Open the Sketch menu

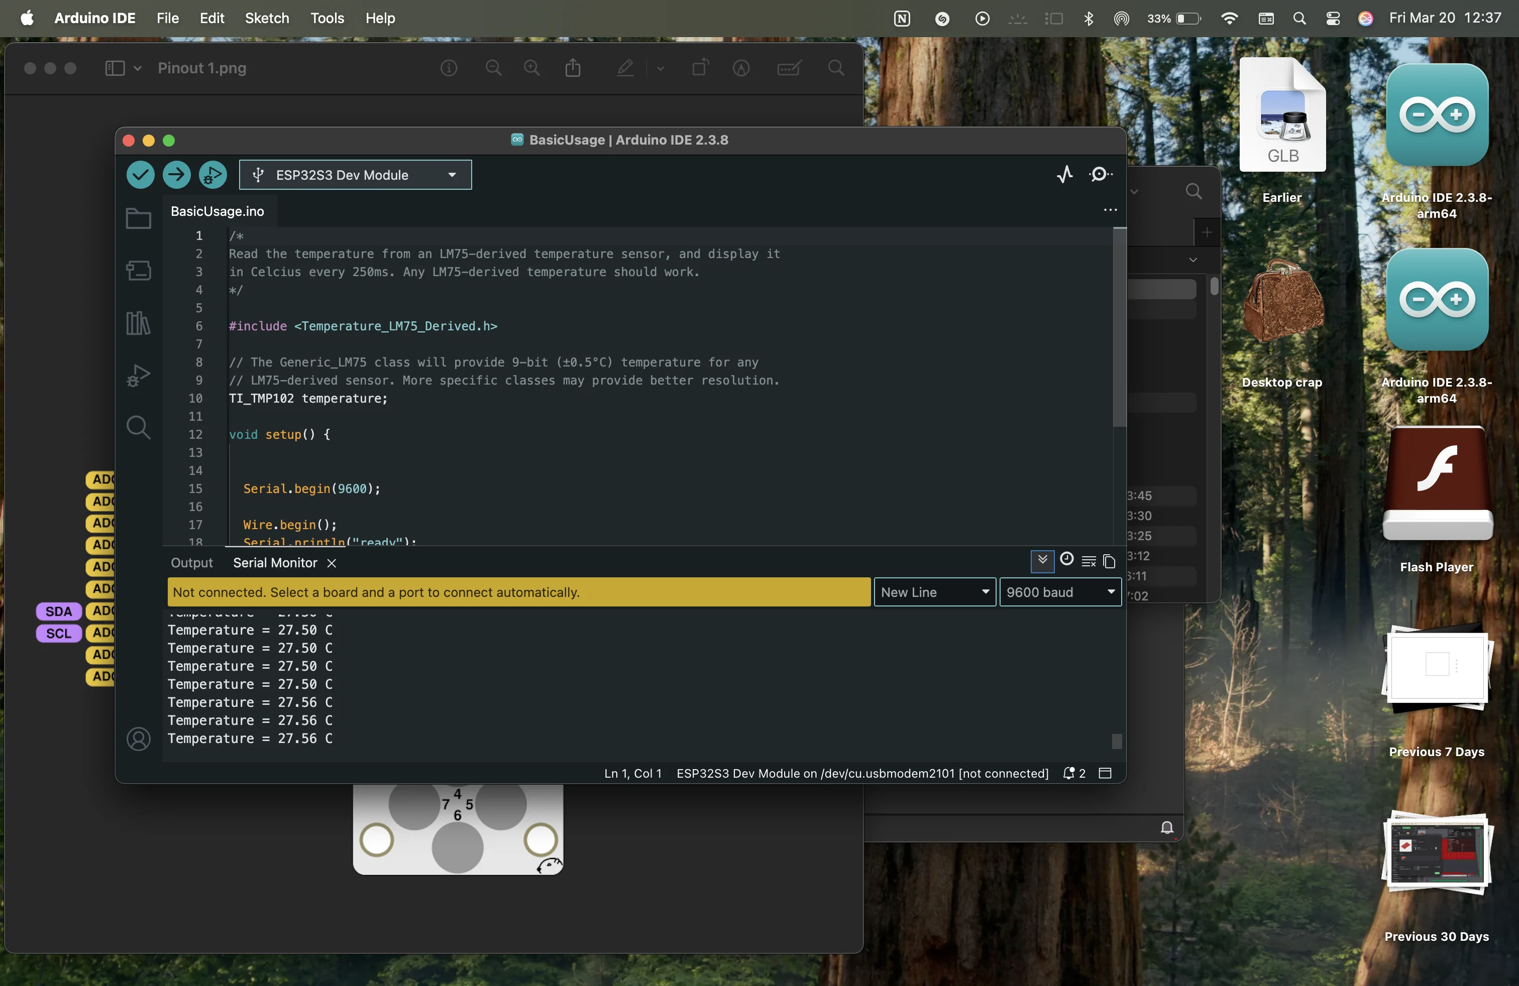[x=267, y=18]
